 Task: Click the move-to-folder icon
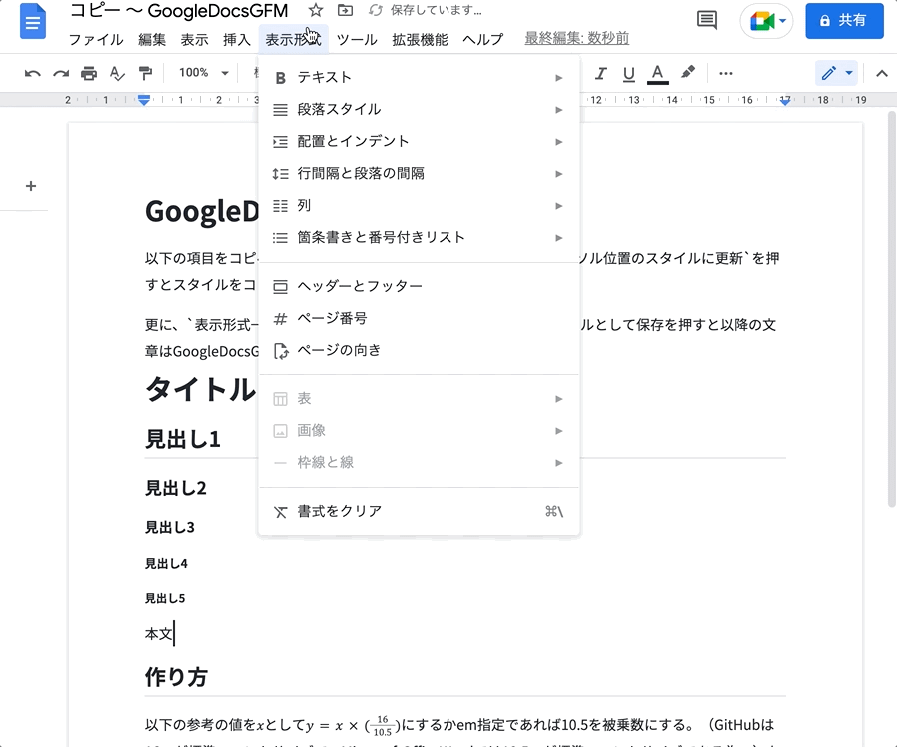click(x=345, y=10)
